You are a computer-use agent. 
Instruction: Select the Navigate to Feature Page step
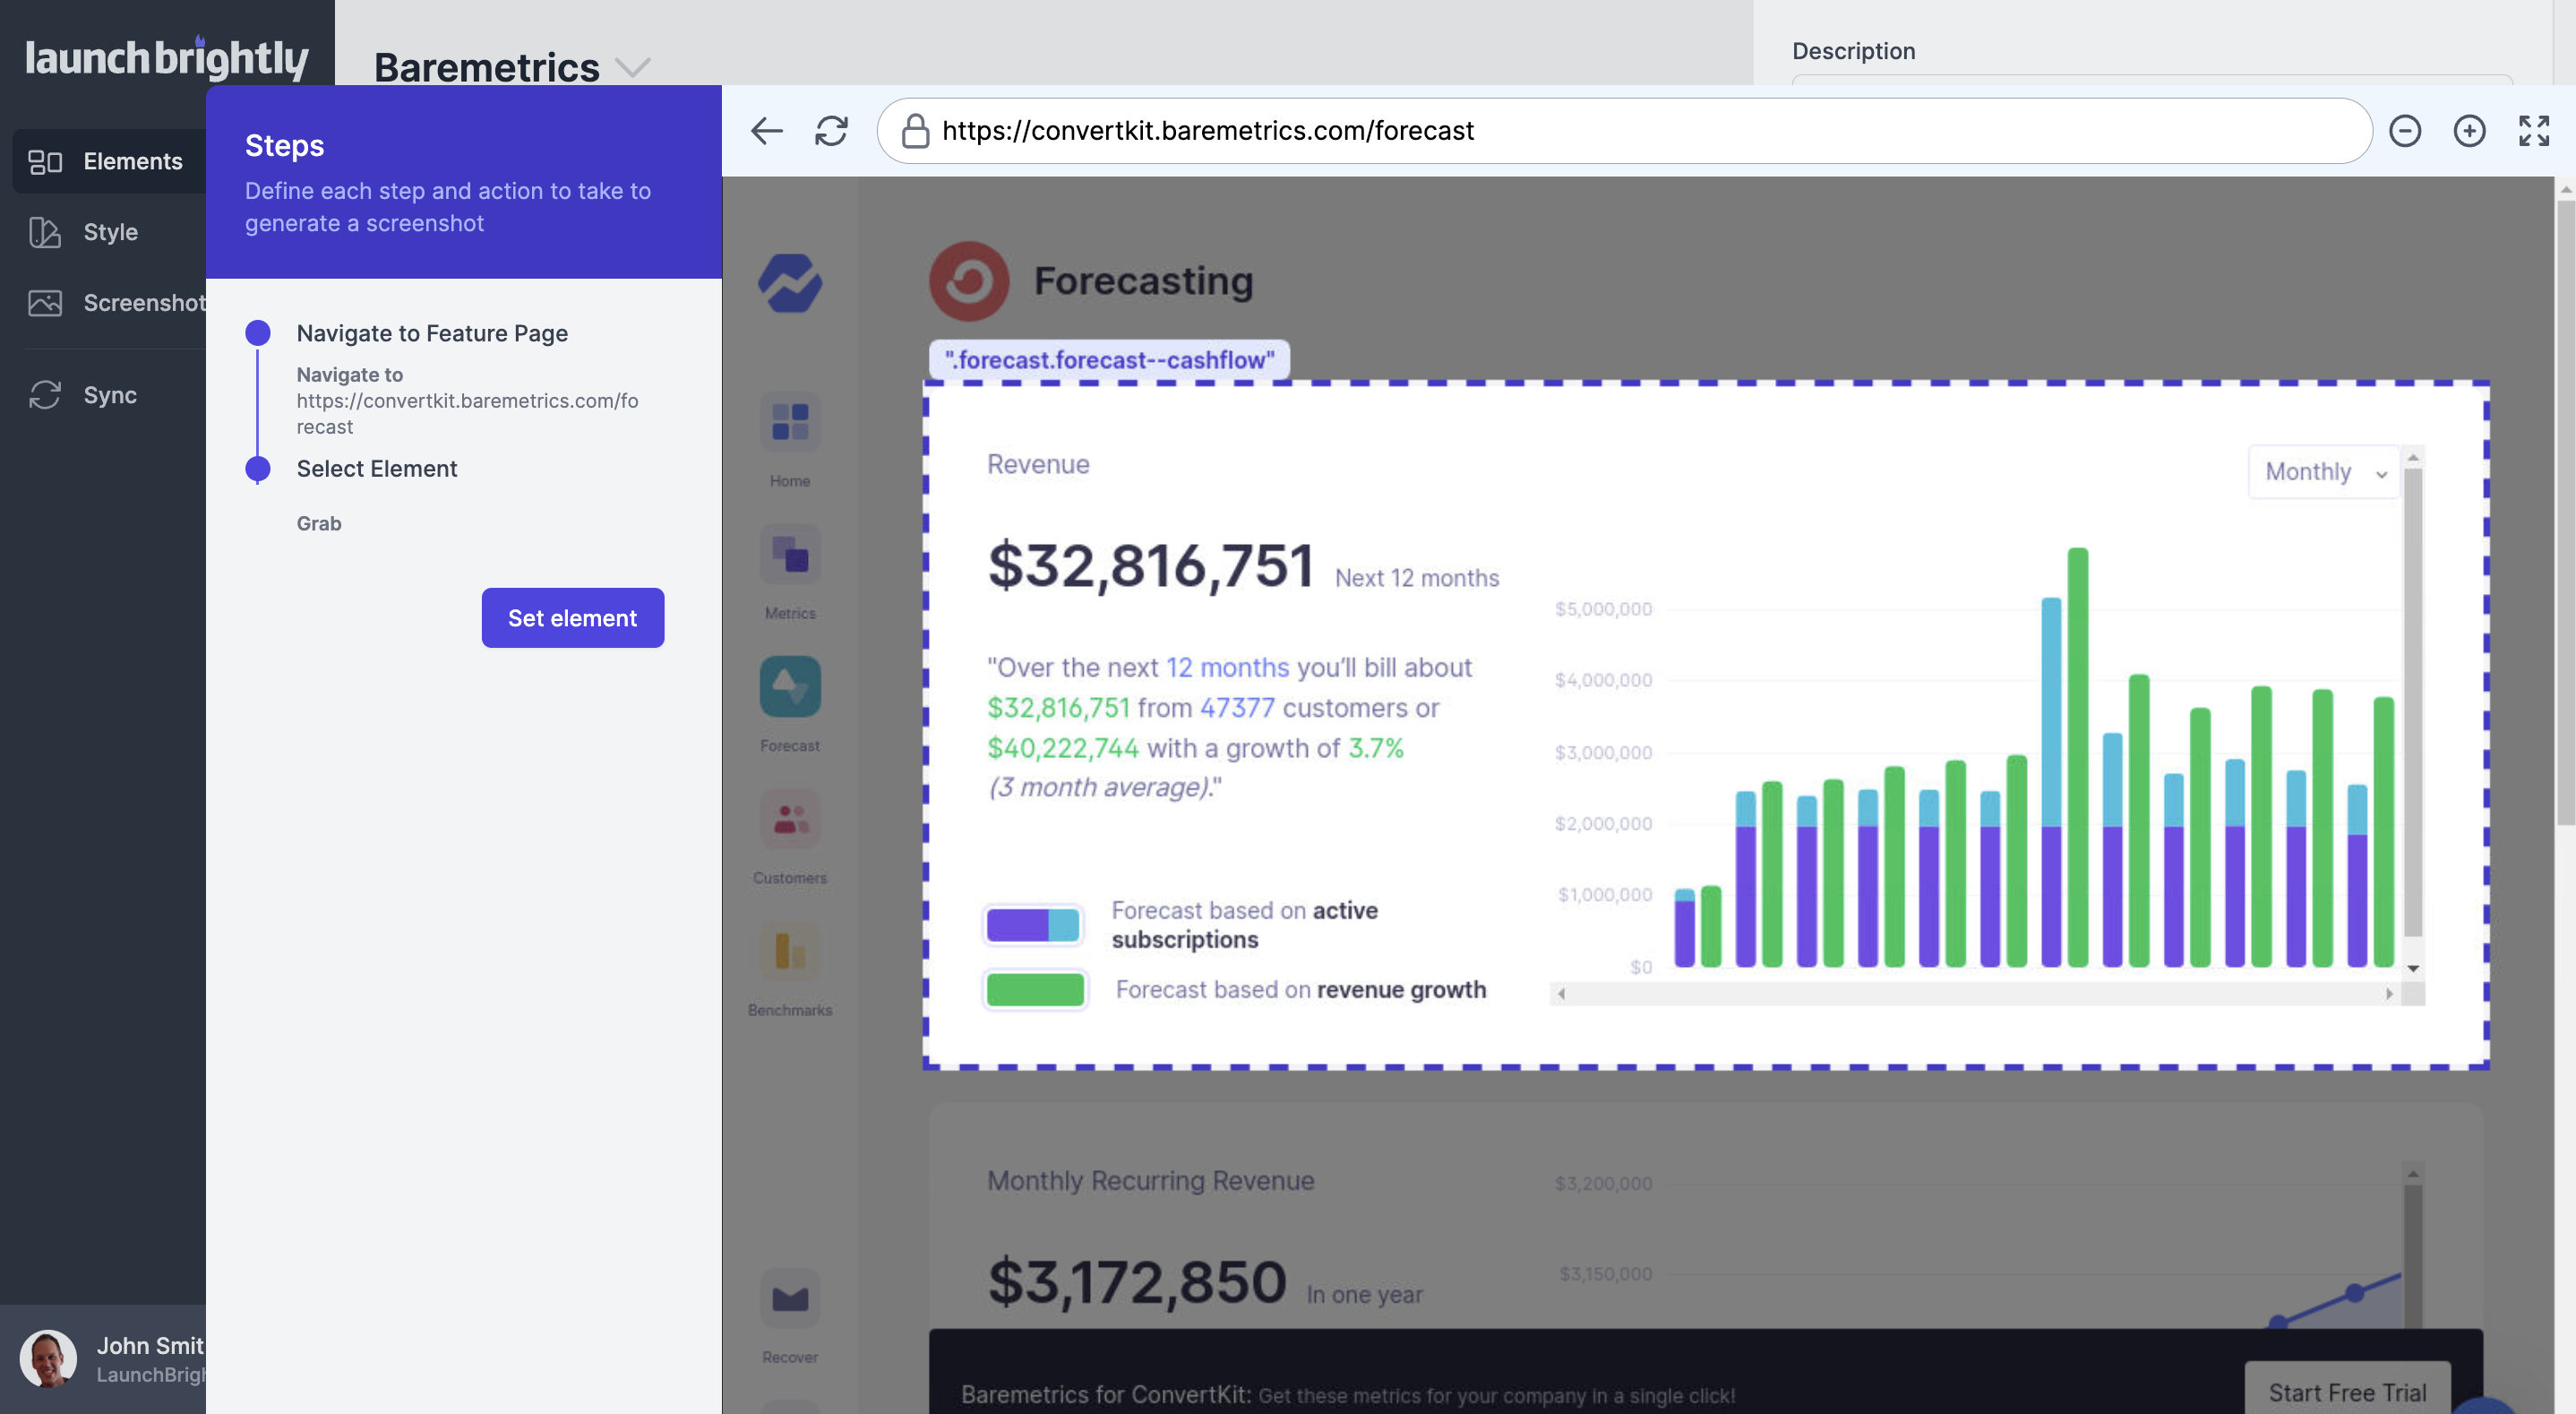pos(432,333)
